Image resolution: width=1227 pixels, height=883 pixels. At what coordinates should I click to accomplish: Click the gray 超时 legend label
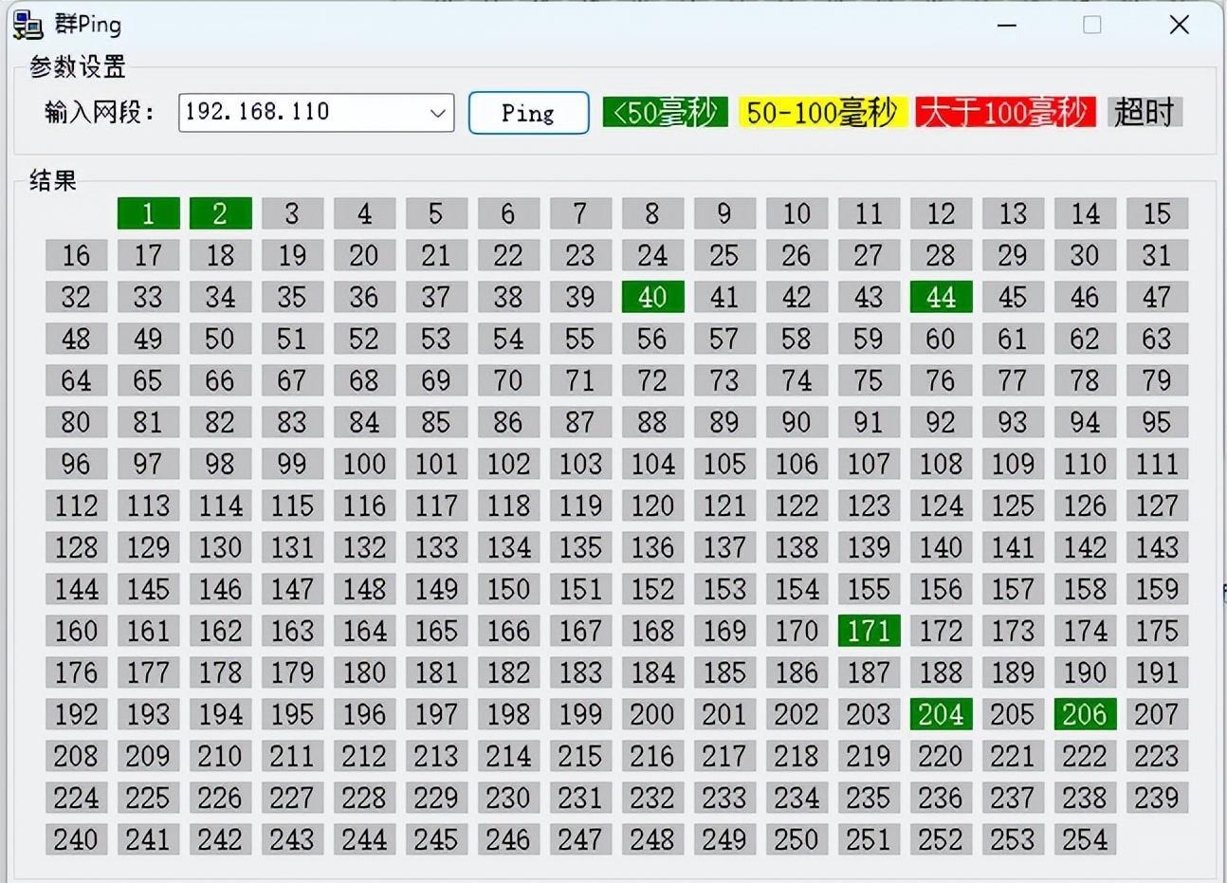(x=1145, y=112)
